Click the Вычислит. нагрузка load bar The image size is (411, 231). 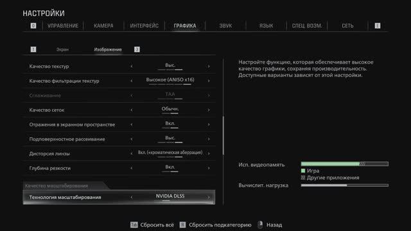pyautogui.click(x=345, y=185)
